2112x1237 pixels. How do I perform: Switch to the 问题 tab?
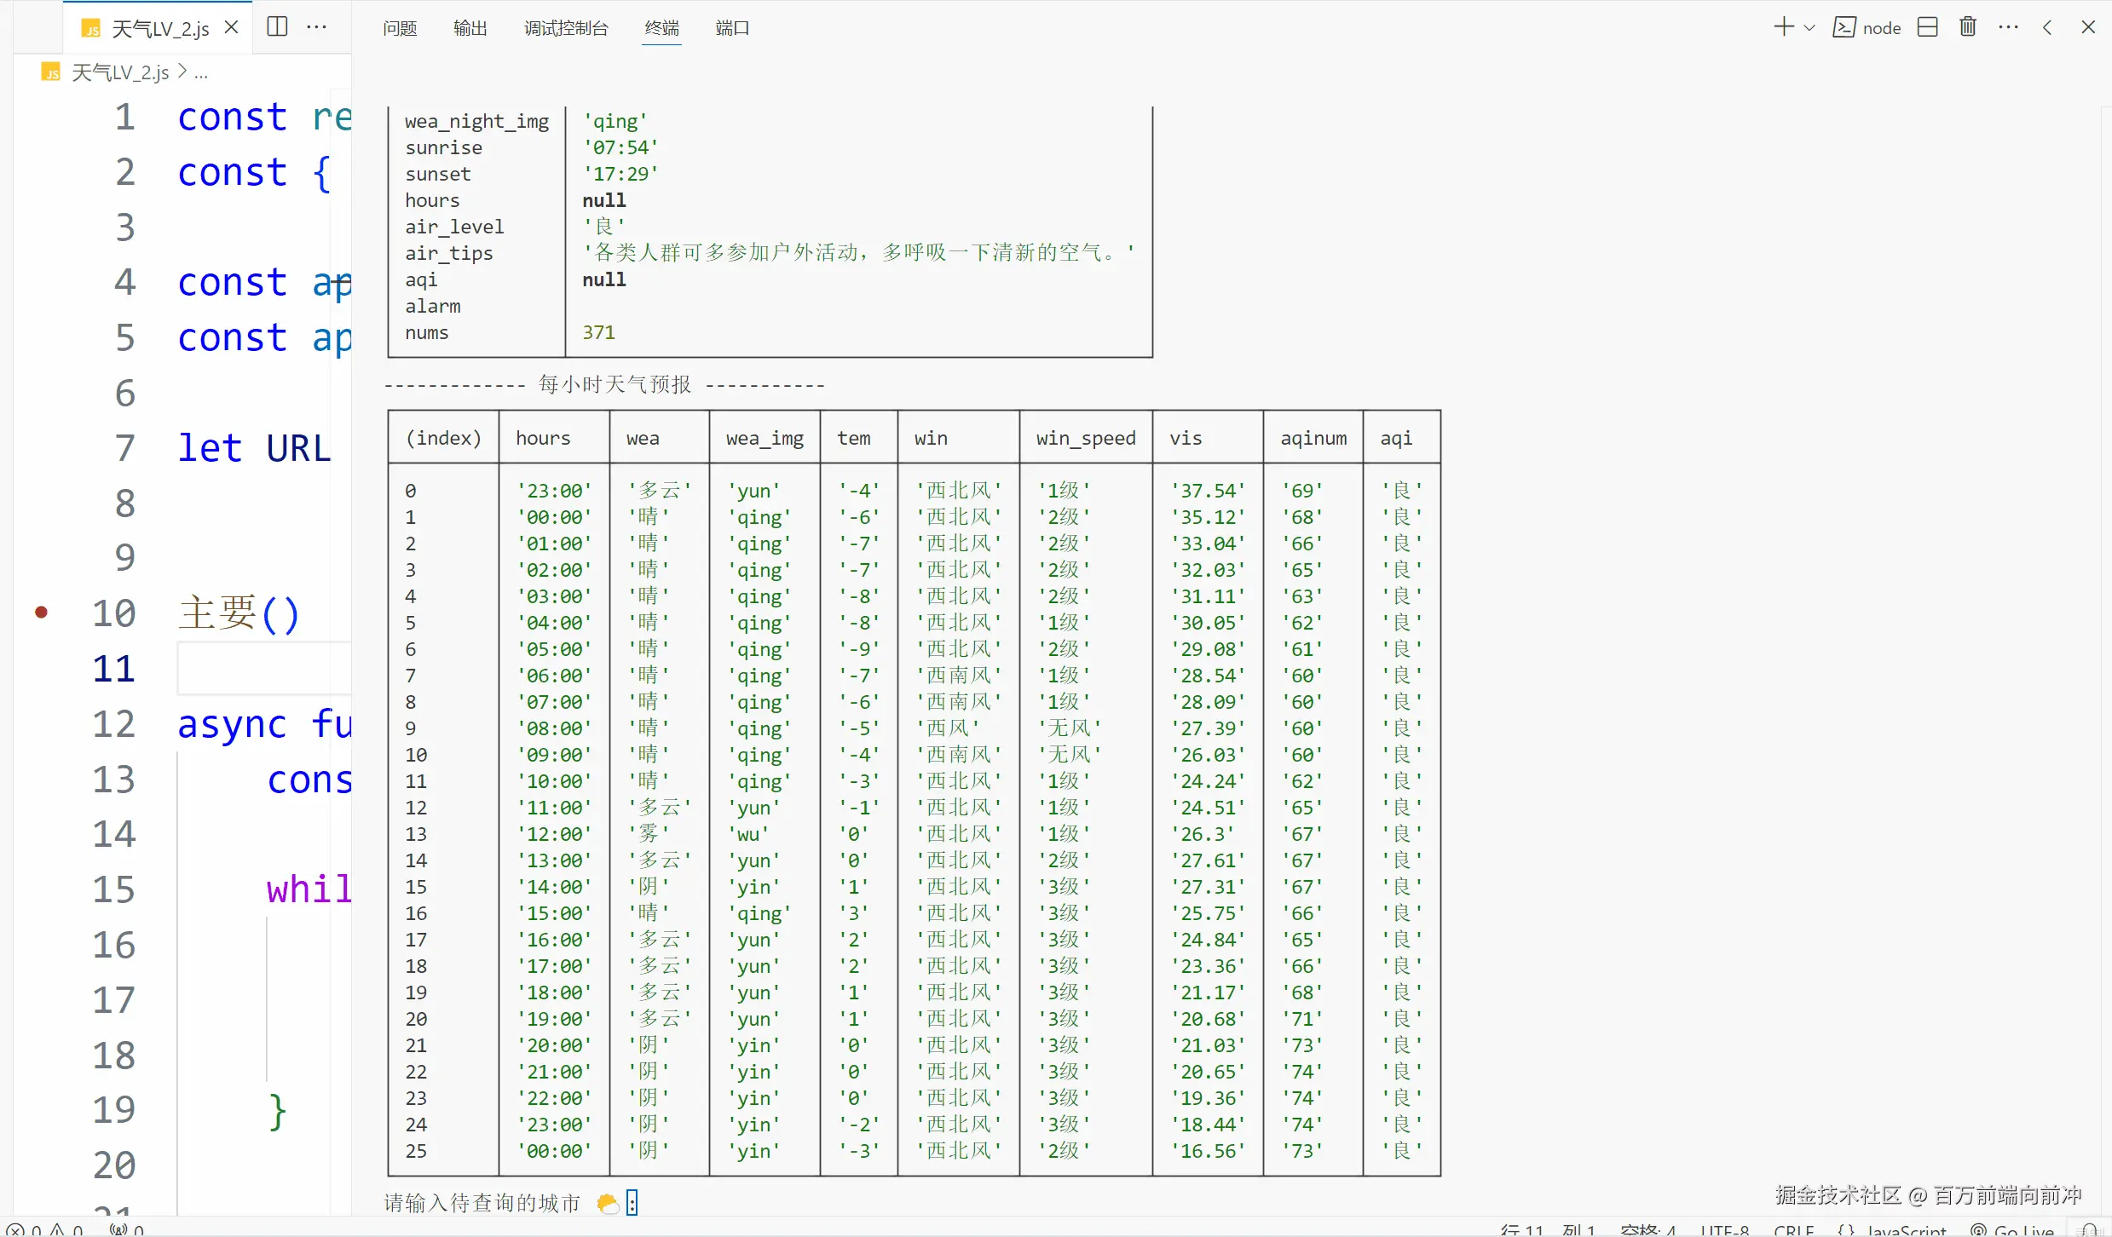tap(400, 28)
